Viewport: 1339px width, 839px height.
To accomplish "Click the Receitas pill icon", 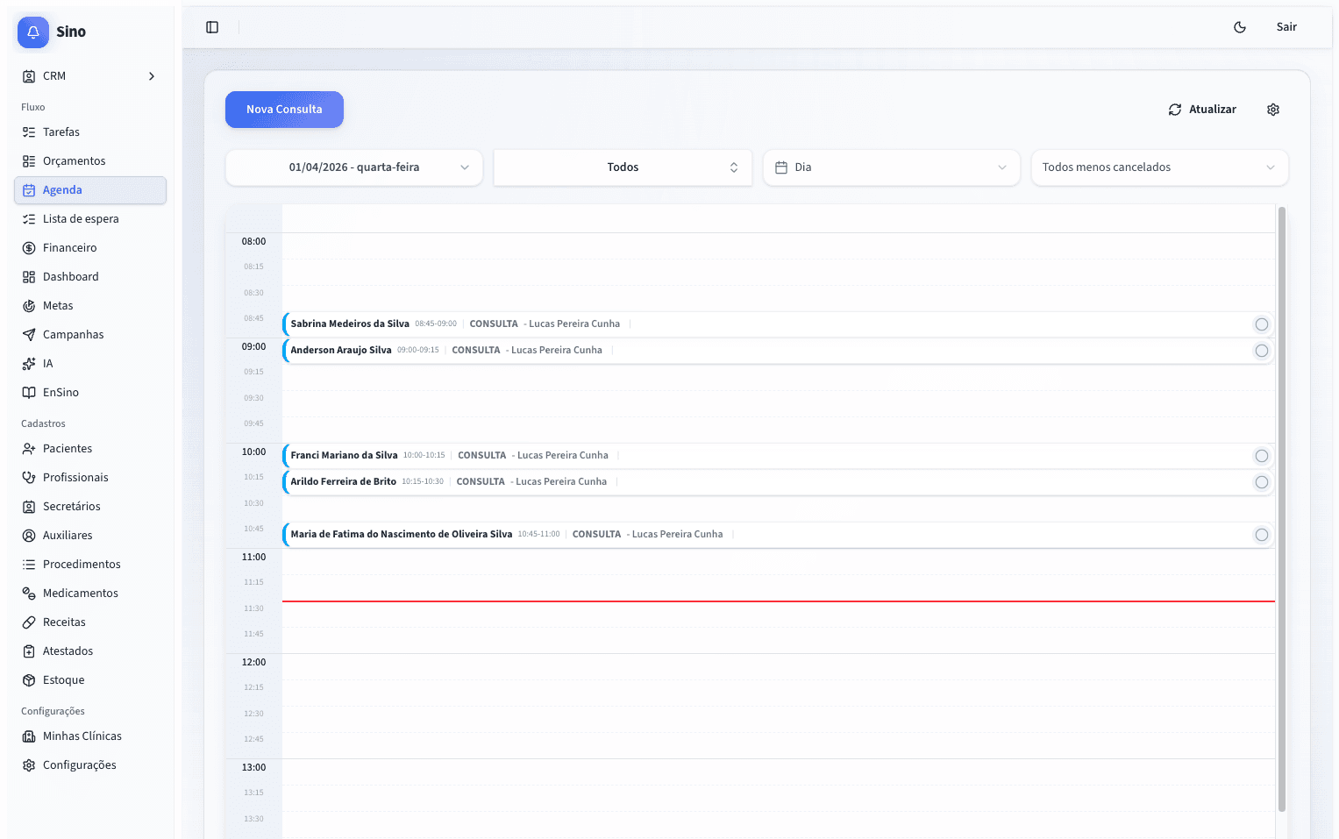I will coord(29,622).
